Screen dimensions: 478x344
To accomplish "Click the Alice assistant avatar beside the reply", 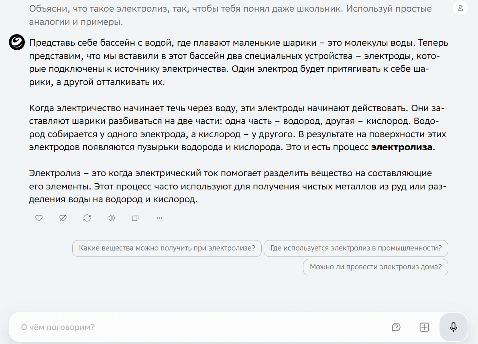I will click(x=16, y=42).
